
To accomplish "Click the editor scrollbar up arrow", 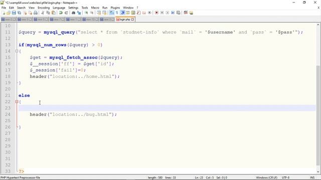I will (318, 25).
